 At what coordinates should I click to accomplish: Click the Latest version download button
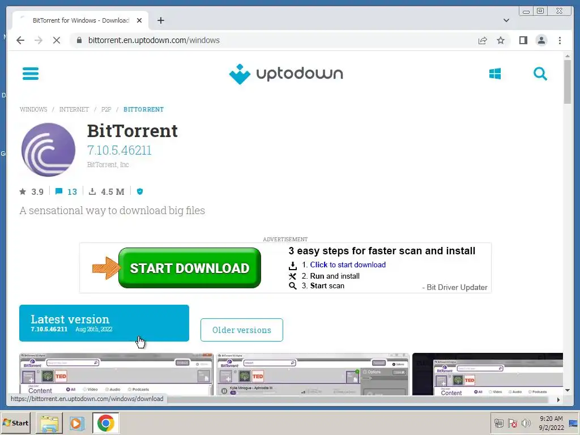(x=104, y=323)
